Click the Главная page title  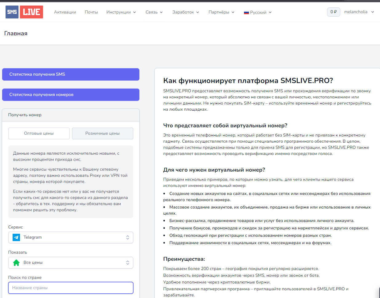click(x=16, y=34)
